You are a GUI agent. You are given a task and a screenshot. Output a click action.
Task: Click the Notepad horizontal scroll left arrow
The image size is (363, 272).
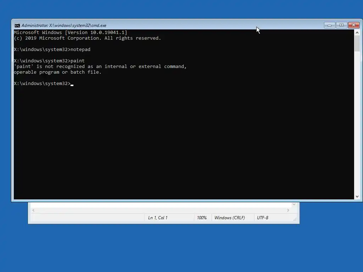(x=33, y=210)
